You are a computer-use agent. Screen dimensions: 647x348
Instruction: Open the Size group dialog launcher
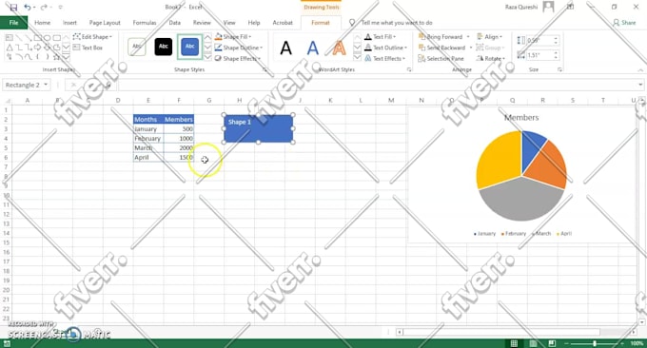point(559,69)
